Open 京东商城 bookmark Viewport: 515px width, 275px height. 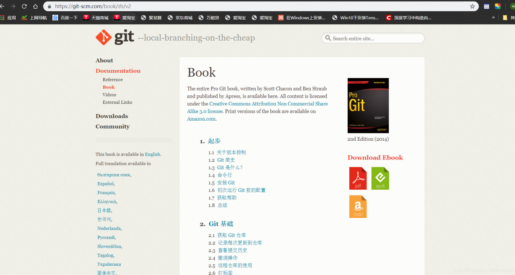pos(180,18)
